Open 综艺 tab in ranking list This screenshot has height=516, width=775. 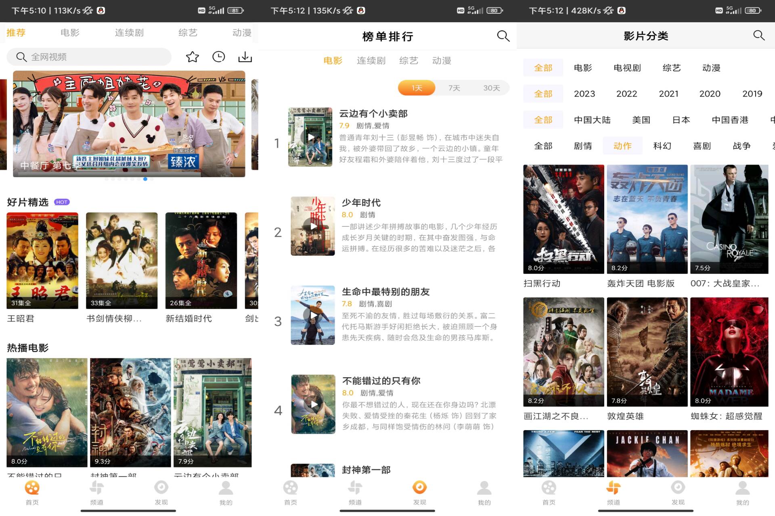tap(408, 61)
